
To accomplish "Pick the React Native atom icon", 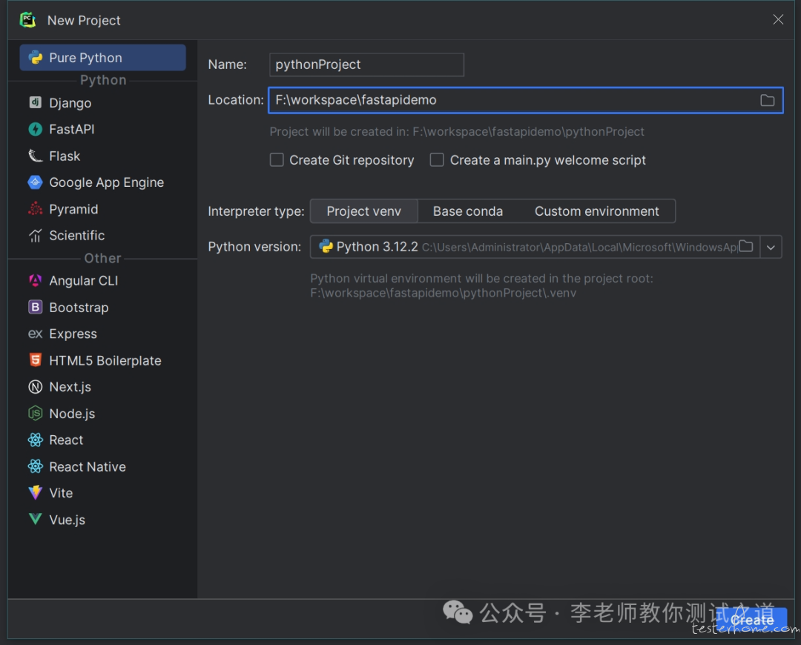I will tap(36, 466).
